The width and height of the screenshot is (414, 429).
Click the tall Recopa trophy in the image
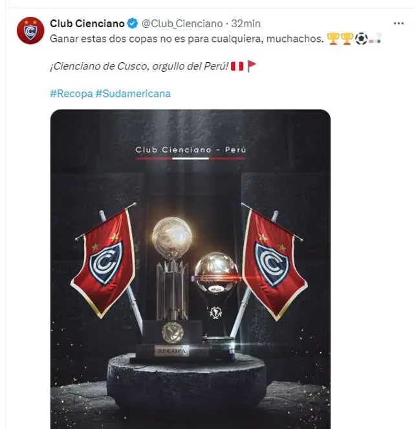(172, 272)
